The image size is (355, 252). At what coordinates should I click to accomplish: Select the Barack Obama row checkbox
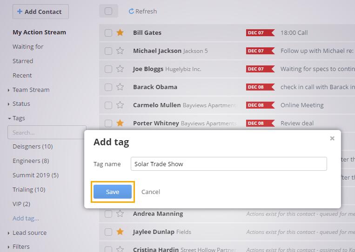[108, 87]
